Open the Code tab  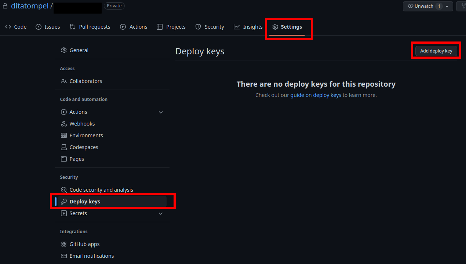[16, 27]
